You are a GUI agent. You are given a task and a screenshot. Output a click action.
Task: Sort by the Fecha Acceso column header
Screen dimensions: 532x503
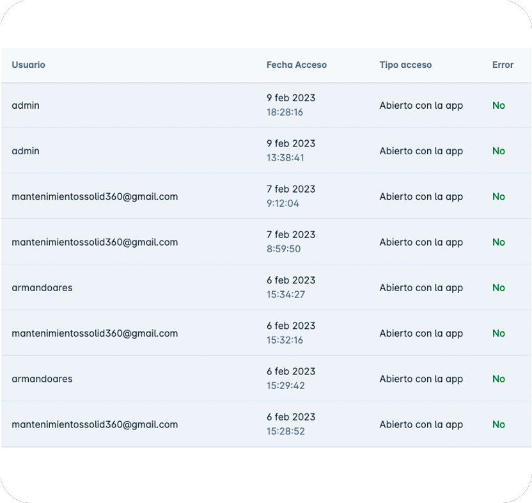point(296,65)
